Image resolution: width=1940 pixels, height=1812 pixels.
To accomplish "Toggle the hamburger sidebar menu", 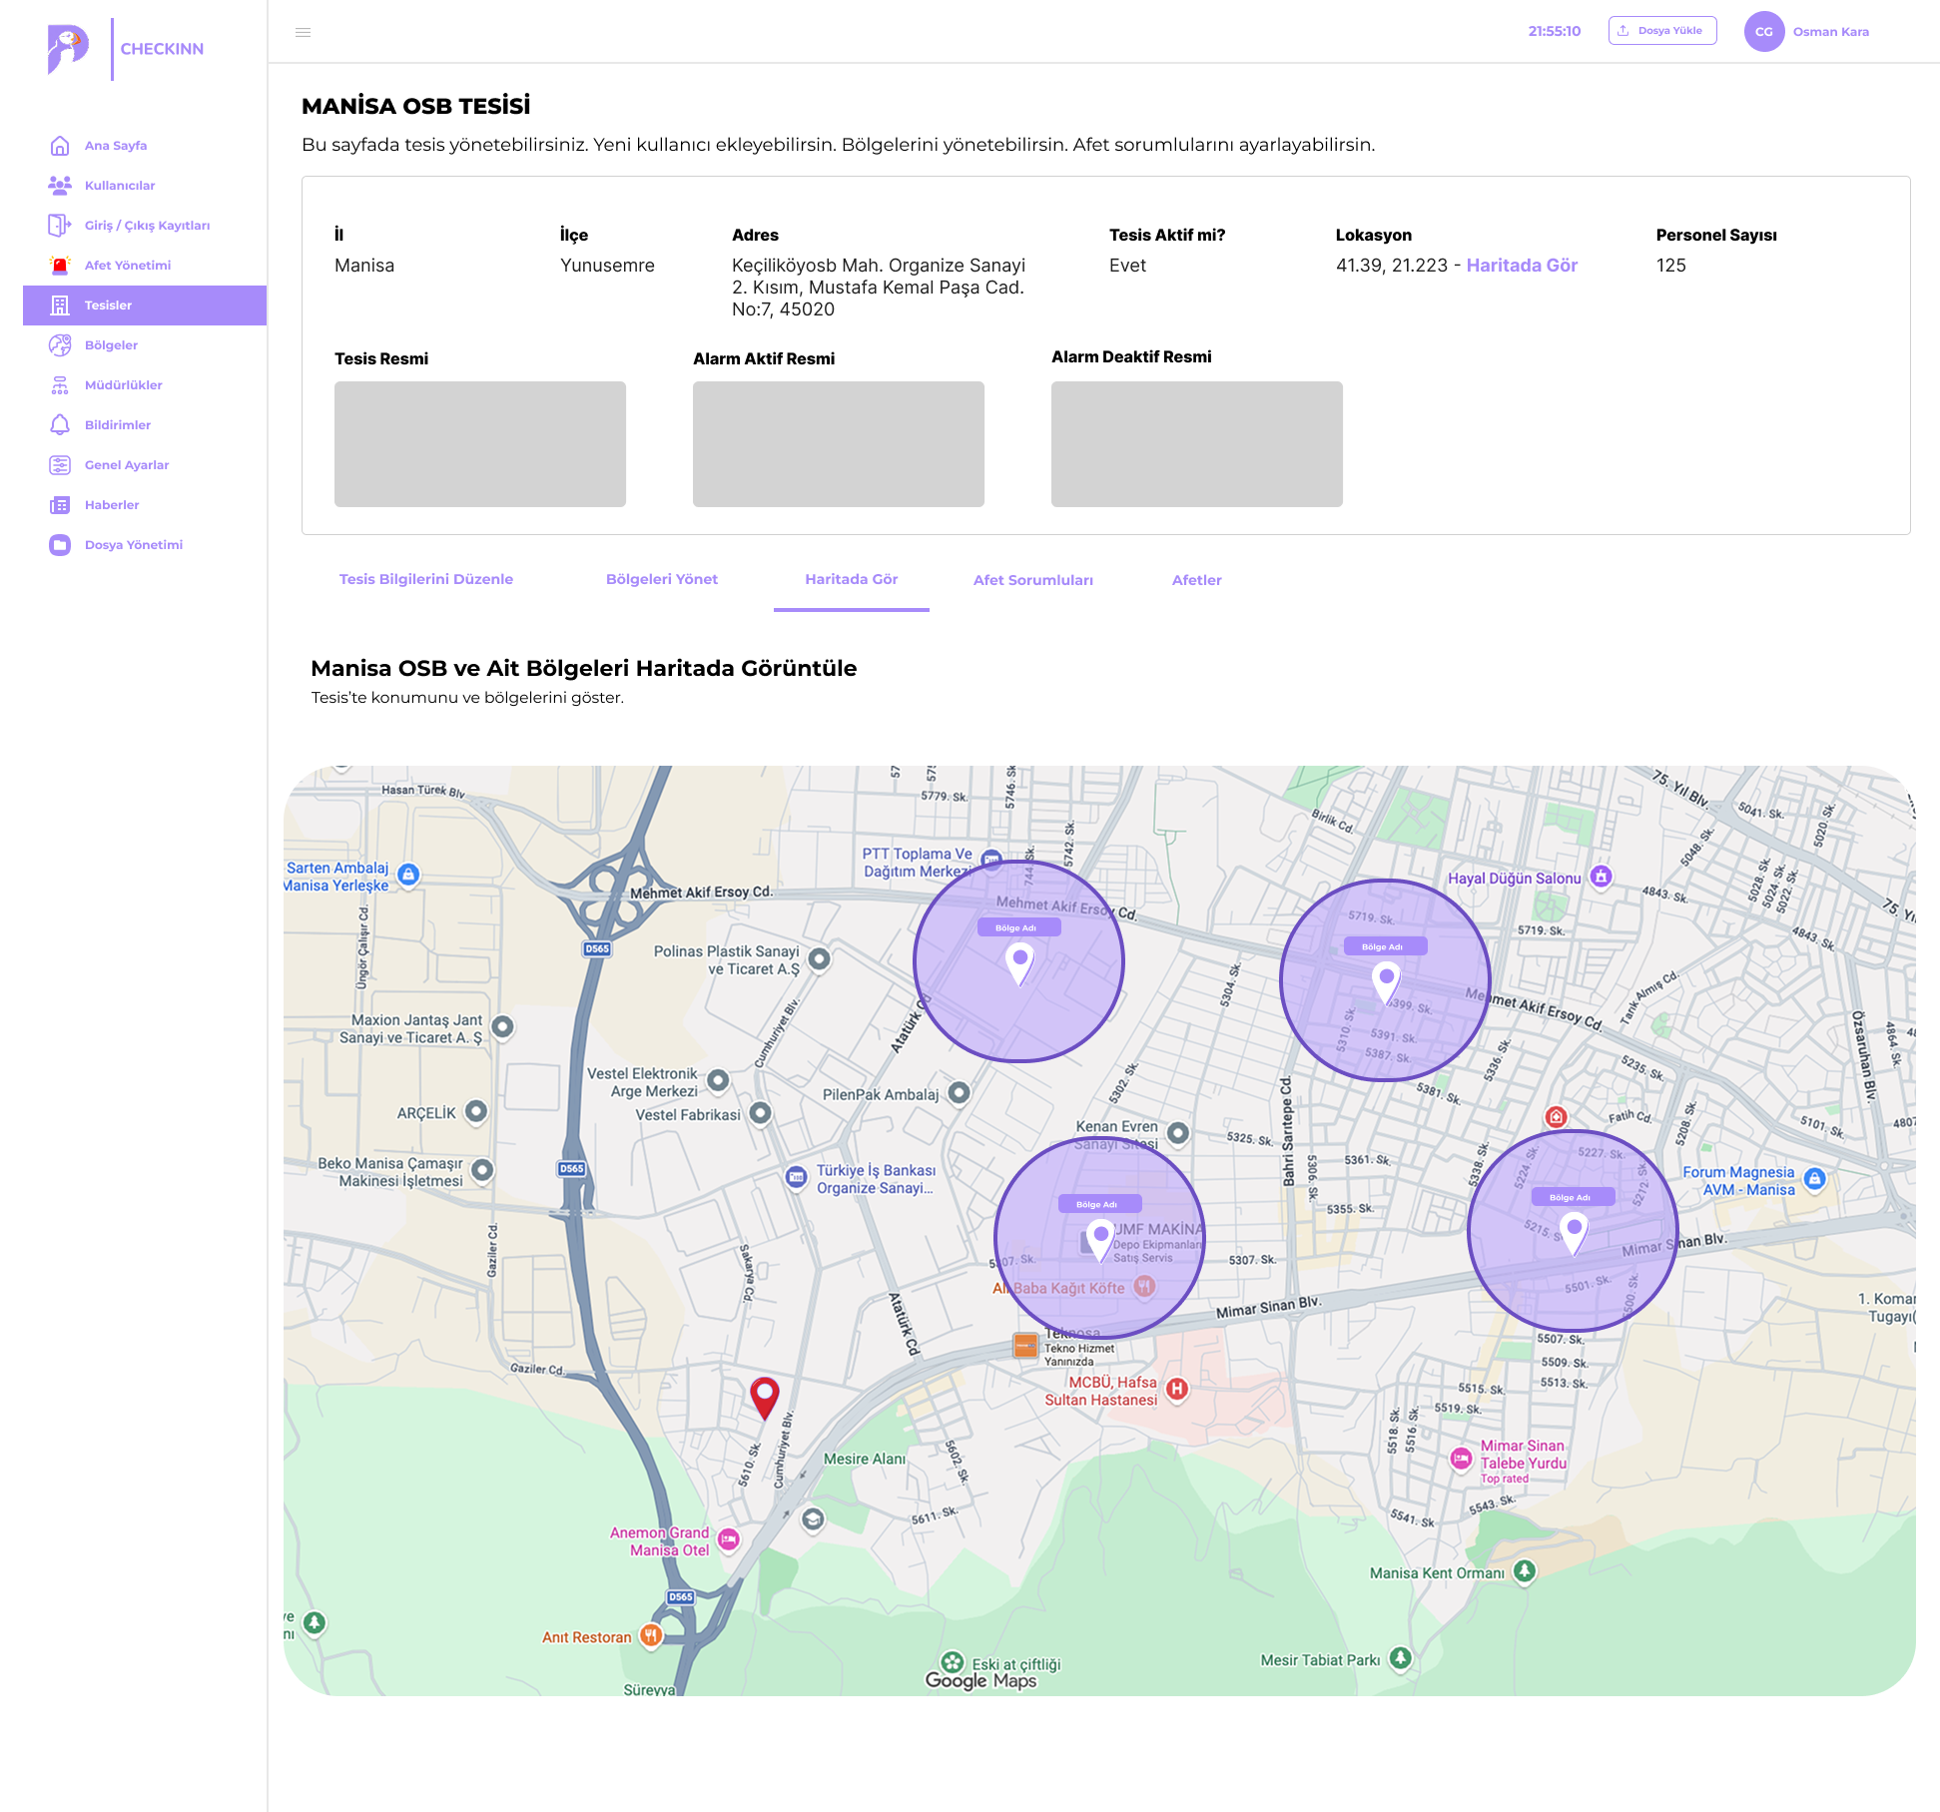I will [304, 32].
